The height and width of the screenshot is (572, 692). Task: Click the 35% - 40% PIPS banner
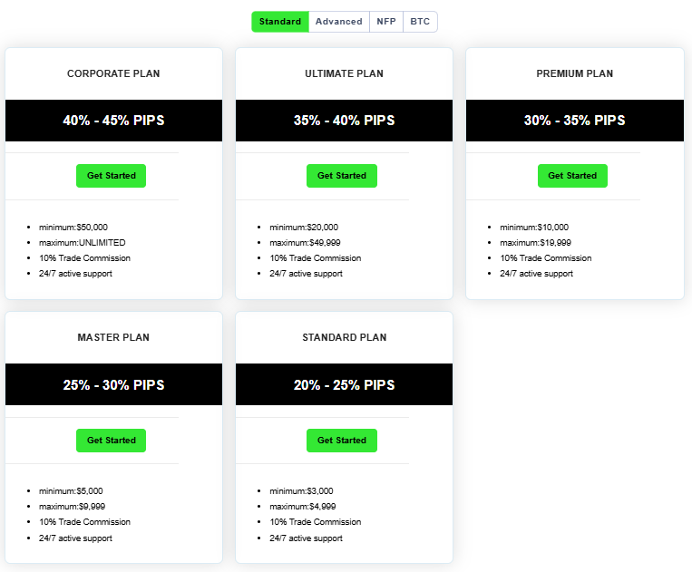(344, 121)
